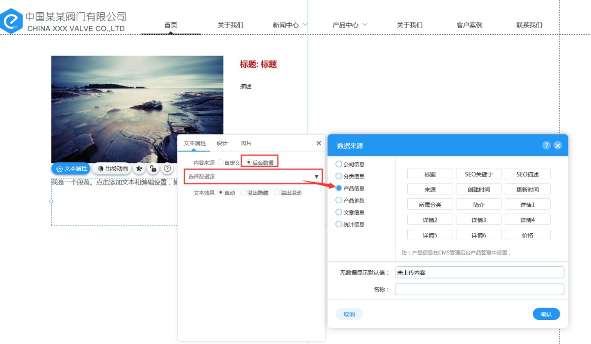This screenshot has width=591, height=344.
Task: Close the 文本属性 panel
Action: [x=319, y=143]
